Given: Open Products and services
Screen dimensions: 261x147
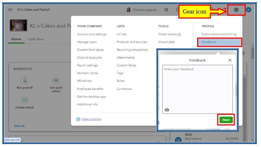Looking at the screenshot, I should pyautogui.click(x=132, y=42).
